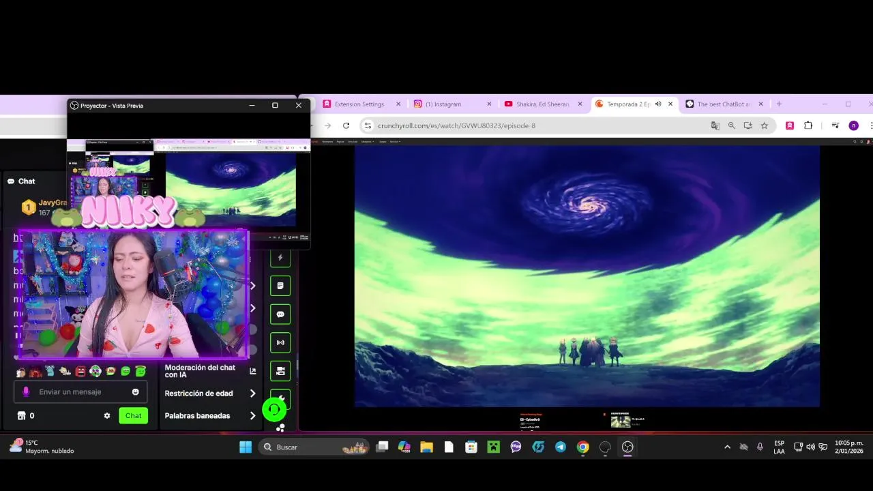Open chat settings gear icon

pos(107,415)
